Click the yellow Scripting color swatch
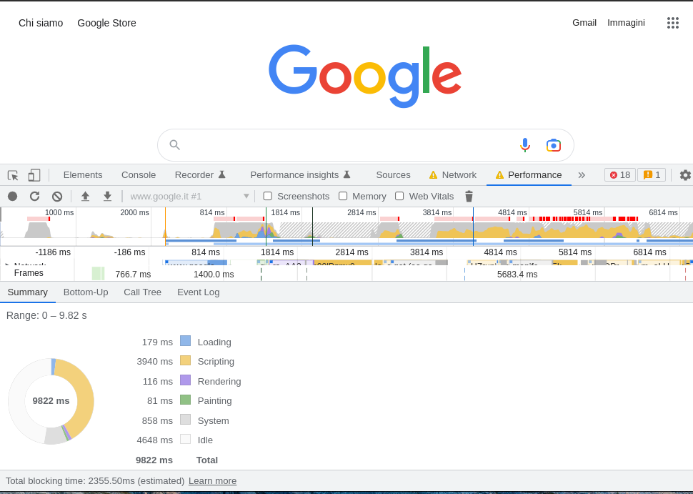This screenshot has width=693, height=494. [x=186, y=360]
